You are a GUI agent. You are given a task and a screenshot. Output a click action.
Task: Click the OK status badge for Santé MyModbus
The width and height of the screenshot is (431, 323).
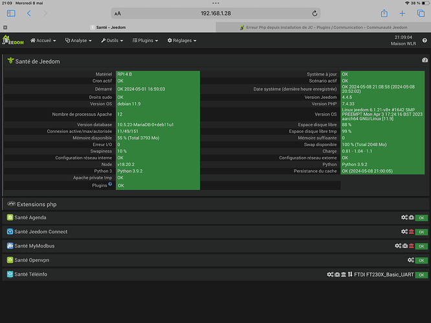421,246
